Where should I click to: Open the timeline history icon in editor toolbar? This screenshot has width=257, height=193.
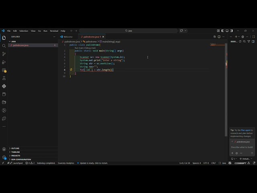(214, 37)
